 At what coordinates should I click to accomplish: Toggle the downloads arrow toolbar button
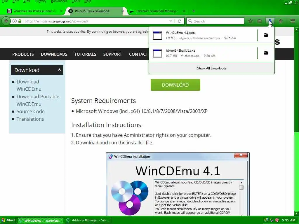point(270,21)
